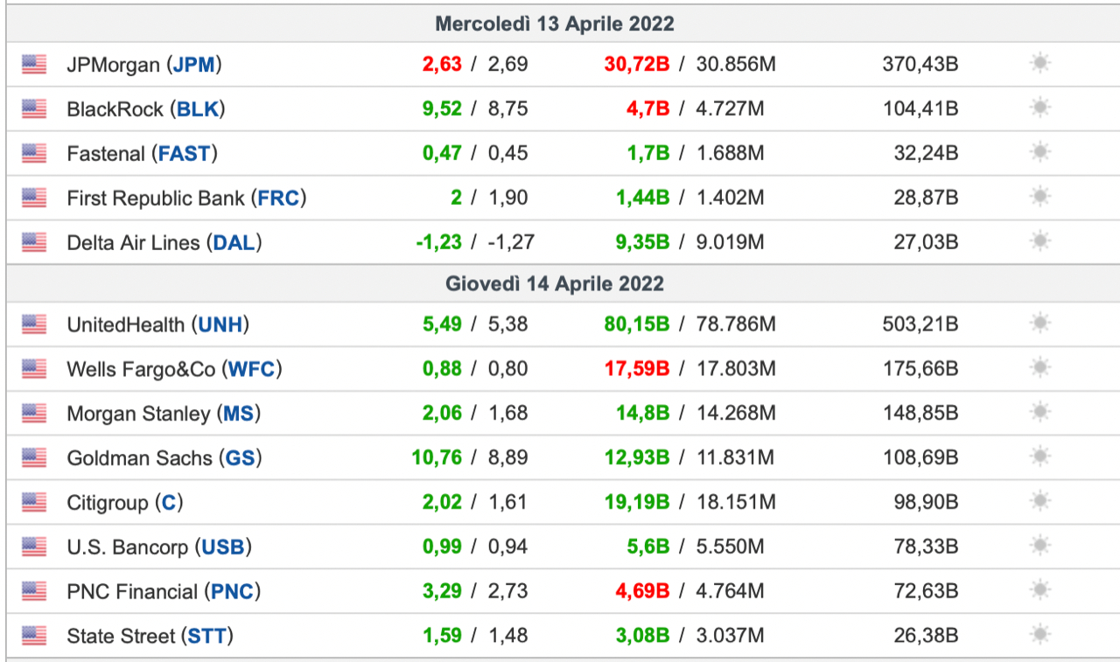Click the US flag icon beside Wells Fargo&Co

pos(34,369)
